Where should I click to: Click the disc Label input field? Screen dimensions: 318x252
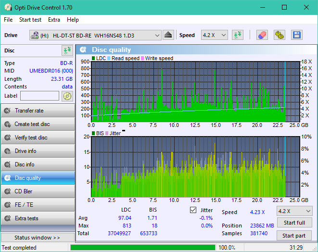click(x=40, y=96)
